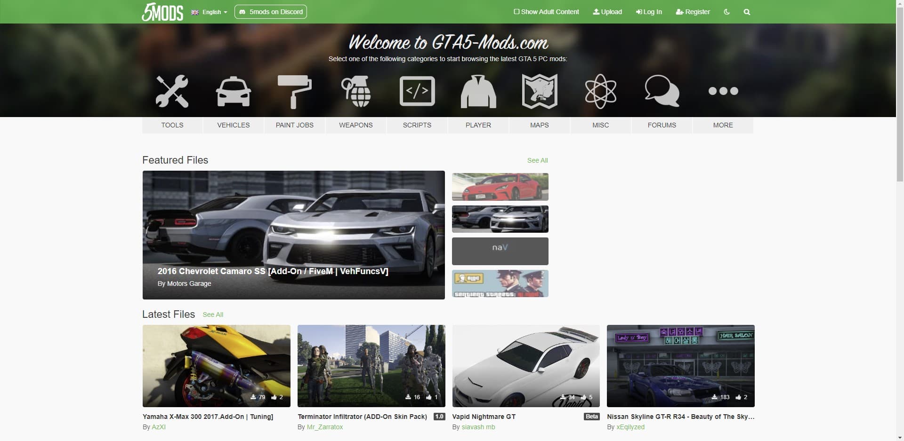Open the Forums speech bubbles icon
Image resolution: width=904 pixels, height=441 pixels.
[x=662, y=91]
